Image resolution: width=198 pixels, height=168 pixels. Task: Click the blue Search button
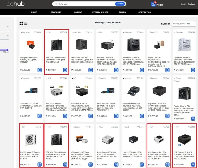pos(120,4)
